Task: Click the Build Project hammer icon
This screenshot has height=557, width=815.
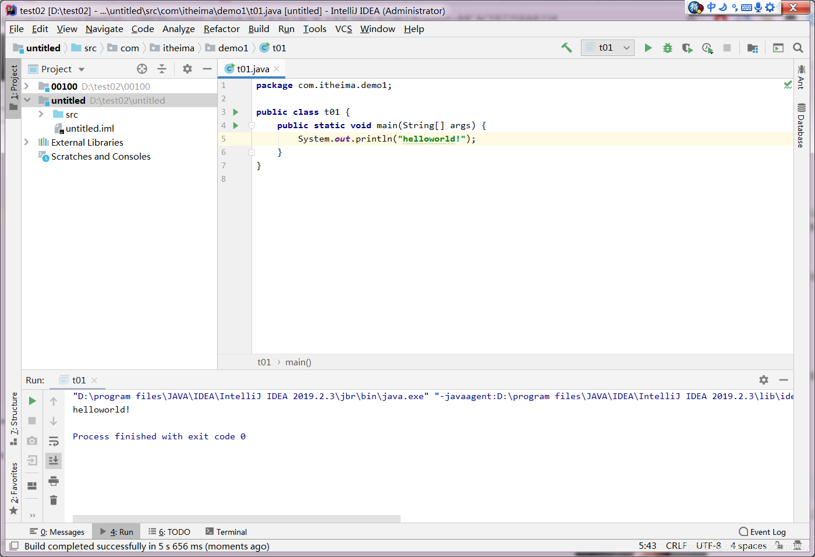Action: click(566, 48)
